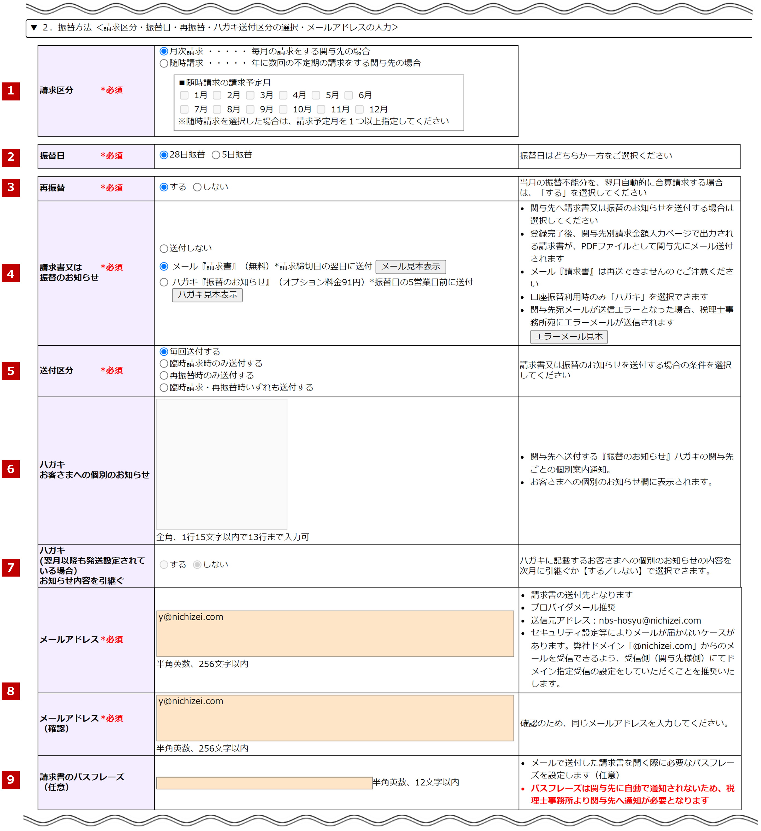Screen dimensions: 761x831
Task: Select the 随時請求 radio option
Action: [x=164, y=64]
